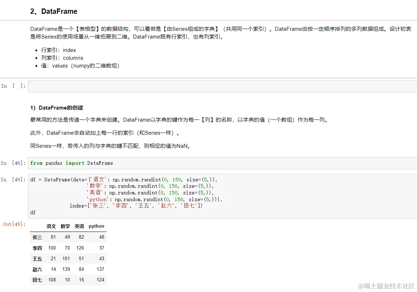Click the 'python' column header
Viewport: 417px width, 292px height.
coord(96,226)
